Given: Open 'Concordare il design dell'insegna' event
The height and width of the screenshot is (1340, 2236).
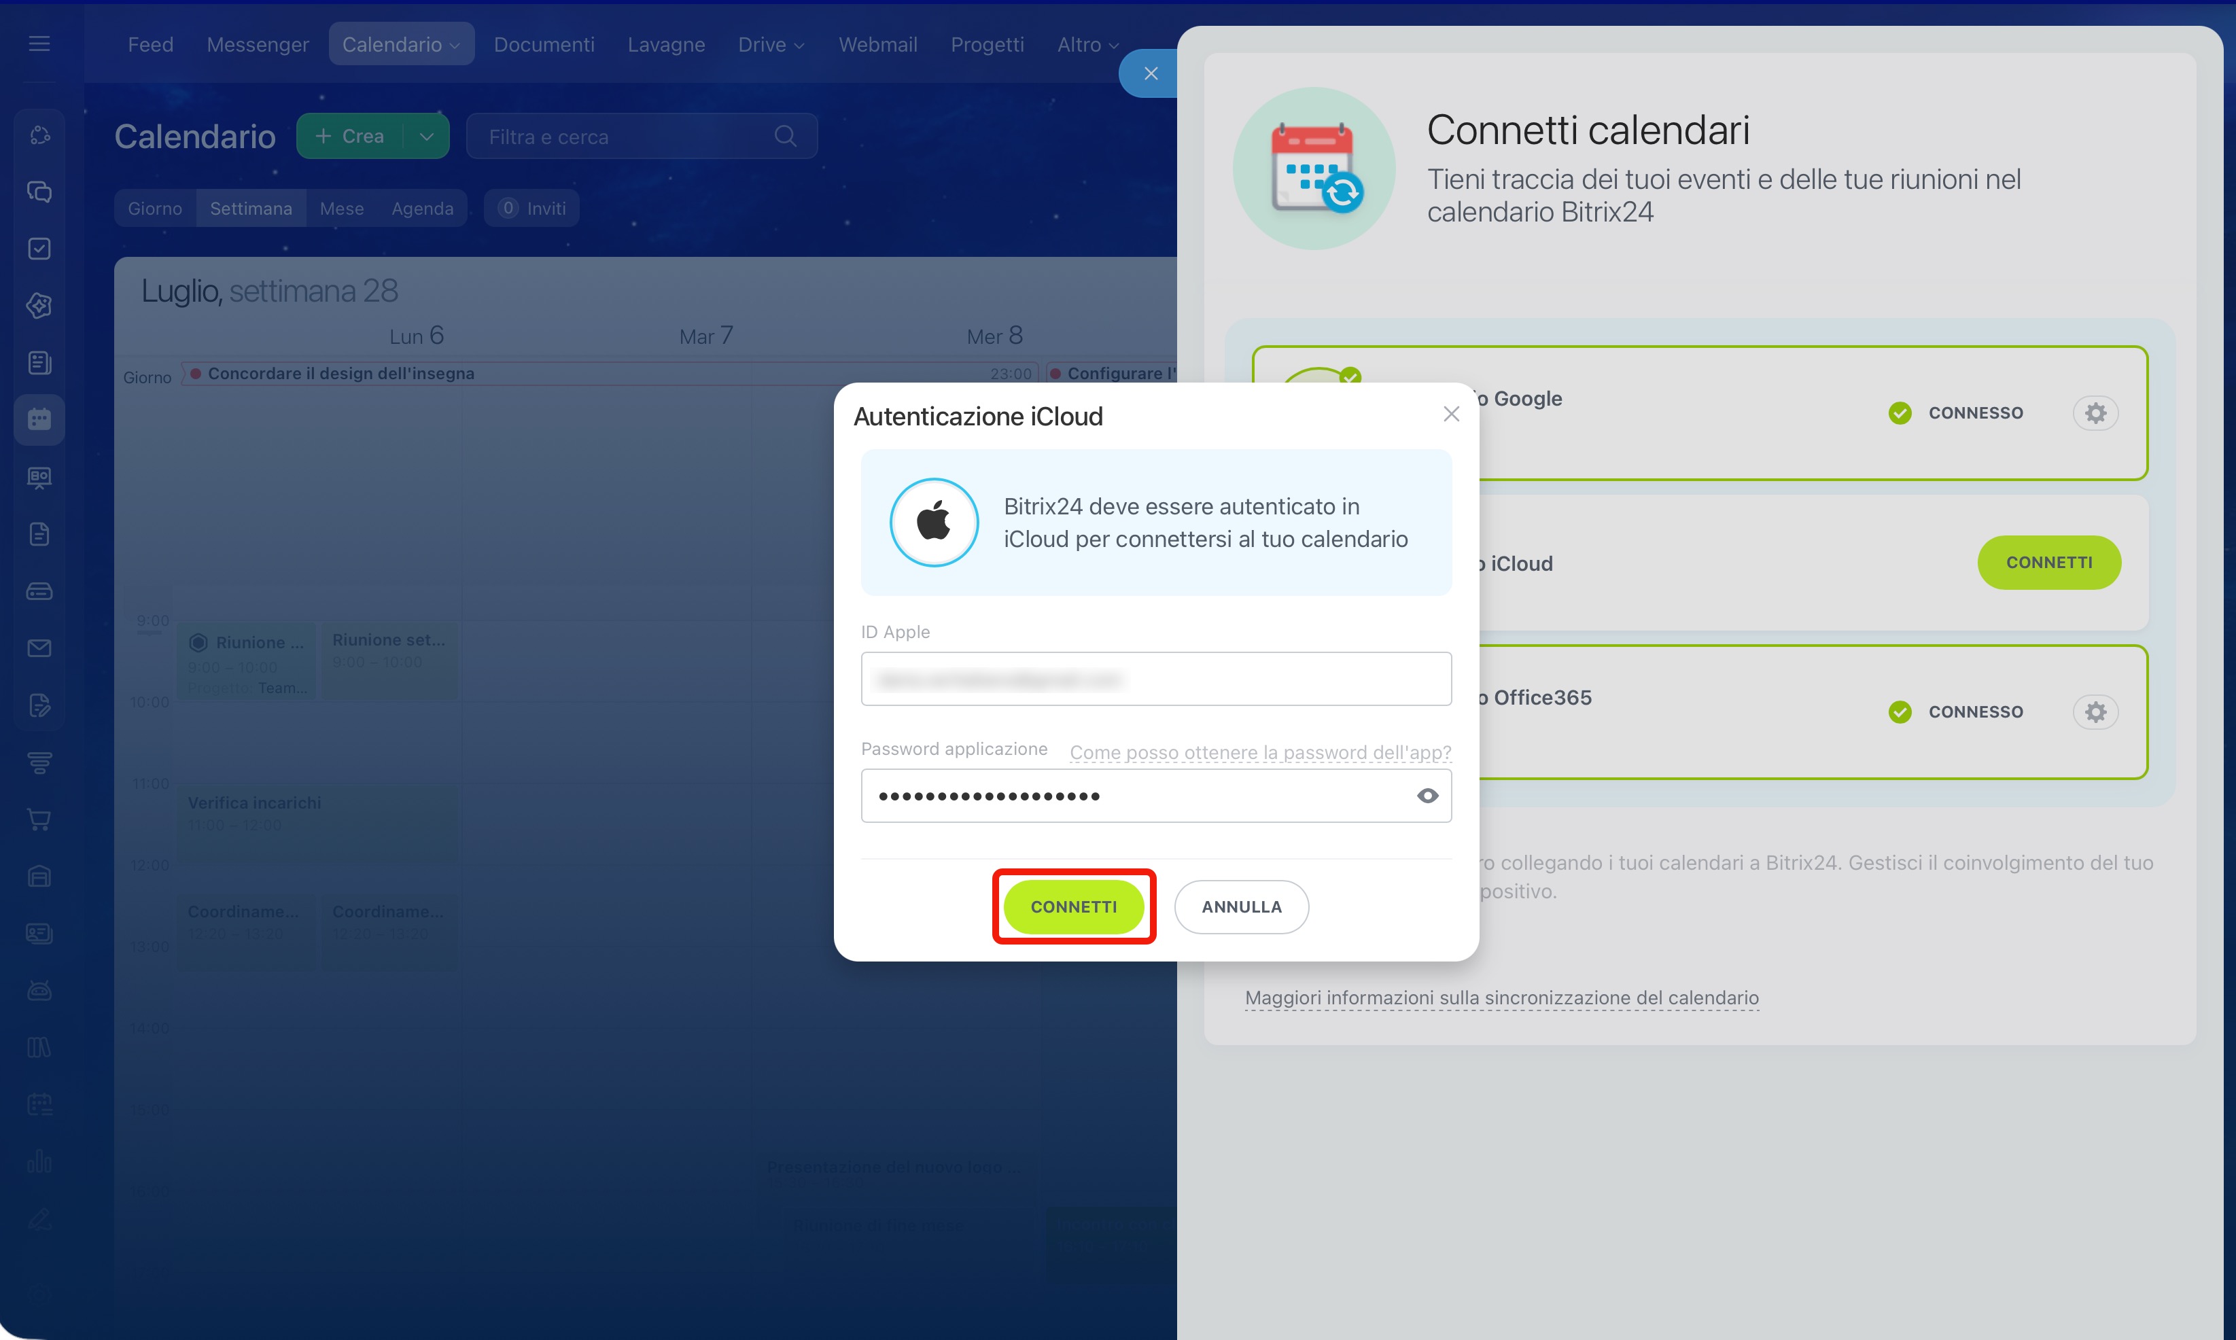Looking at the screenshot, I should point(612,374).
